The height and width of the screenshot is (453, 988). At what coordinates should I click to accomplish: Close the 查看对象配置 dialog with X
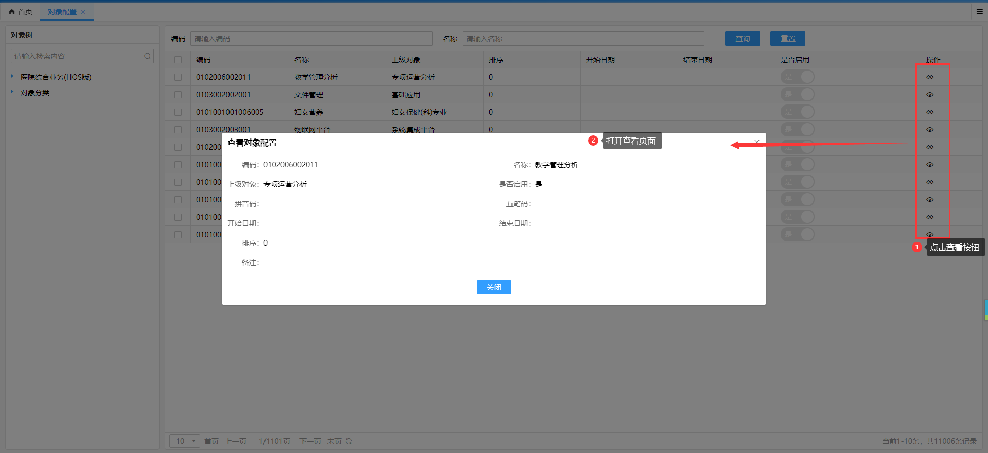click(x=756, y=142)
